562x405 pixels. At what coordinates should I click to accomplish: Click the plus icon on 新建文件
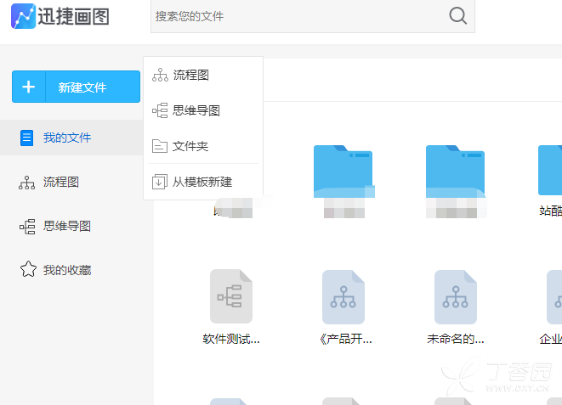tap(29, 87)
